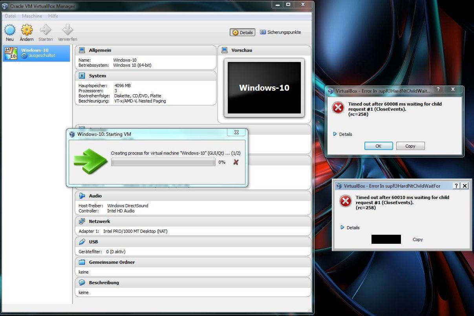Click 'Windows DirectSound' host driver text
Viewport: 474px width, 316px height.
click(128, 206)
